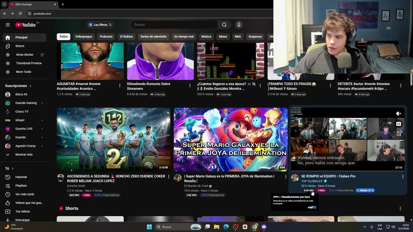Unmute the SE ROMPIO el EQUIPO preview
The height and width of the screenshot is (232, 413).
click(x=399, y=113)
